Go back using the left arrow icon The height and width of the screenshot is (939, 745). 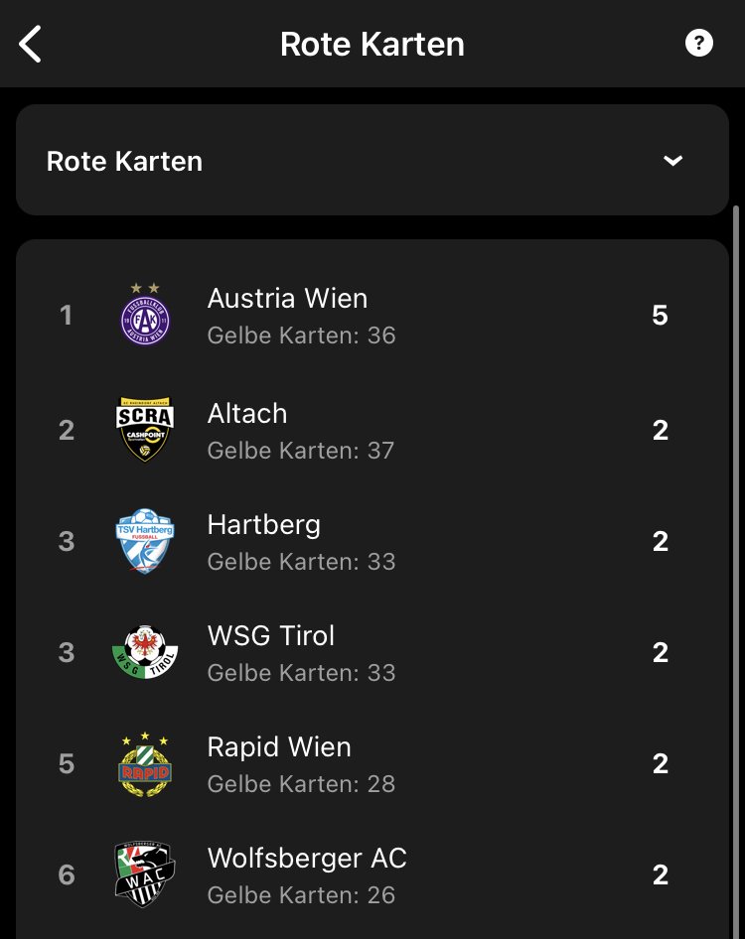click(30, 44)
